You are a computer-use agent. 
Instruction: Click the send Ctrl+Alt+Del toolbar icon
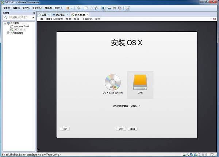pos(78,8)
